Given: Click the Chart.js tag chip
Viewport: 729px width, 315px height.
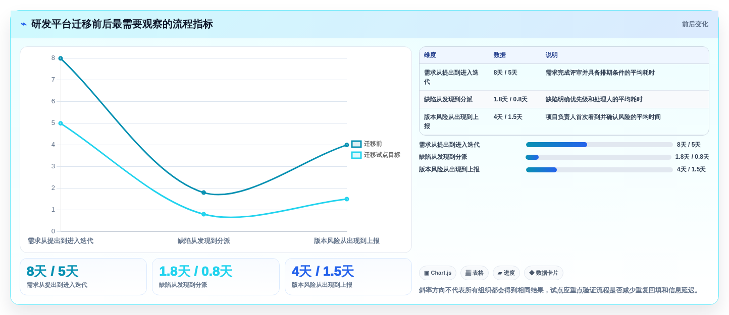Looking at the screenshot, I should (438, 273).
